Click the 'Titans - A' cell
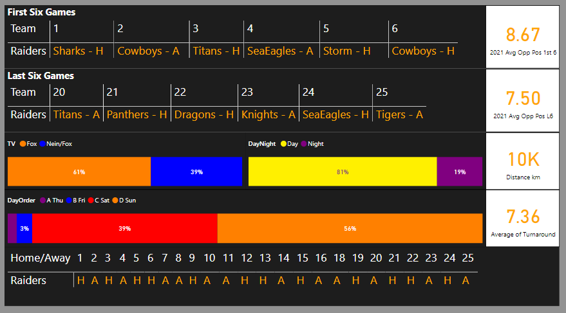The image size is (566, 313). 77,114
